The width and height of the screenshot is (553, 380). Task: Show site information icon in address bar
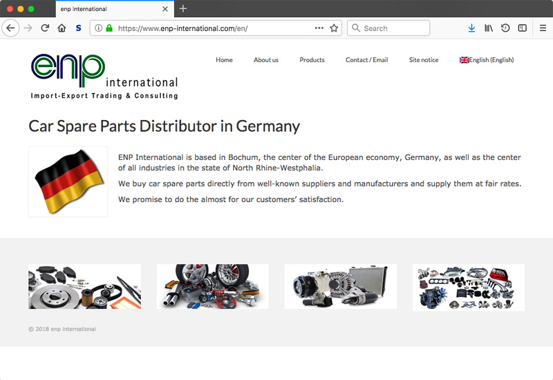[x=99, y=28]
